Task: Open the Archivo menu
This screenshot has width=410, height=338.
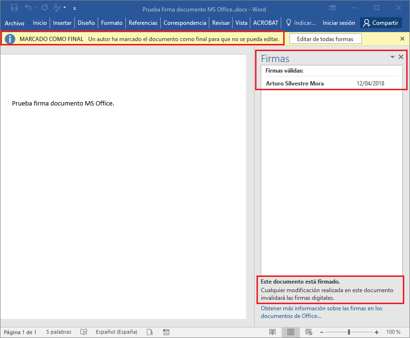Action: 14,23
